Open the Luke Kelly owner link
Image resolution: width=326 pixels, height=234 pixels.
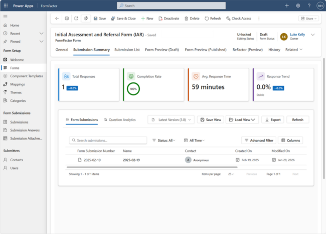[297, 35]
